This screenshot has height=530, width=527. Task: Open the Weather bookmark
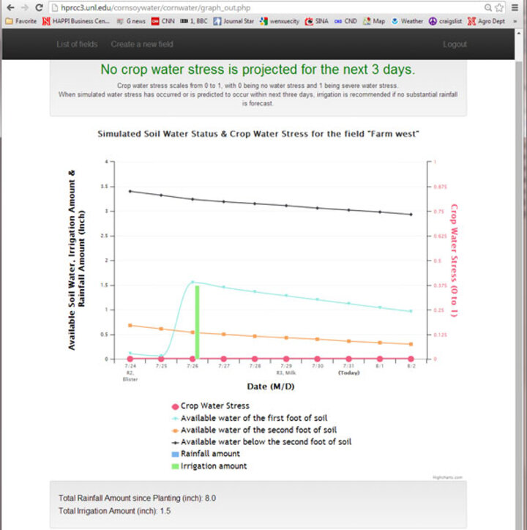pyautogui.click(x=406, y=21)
